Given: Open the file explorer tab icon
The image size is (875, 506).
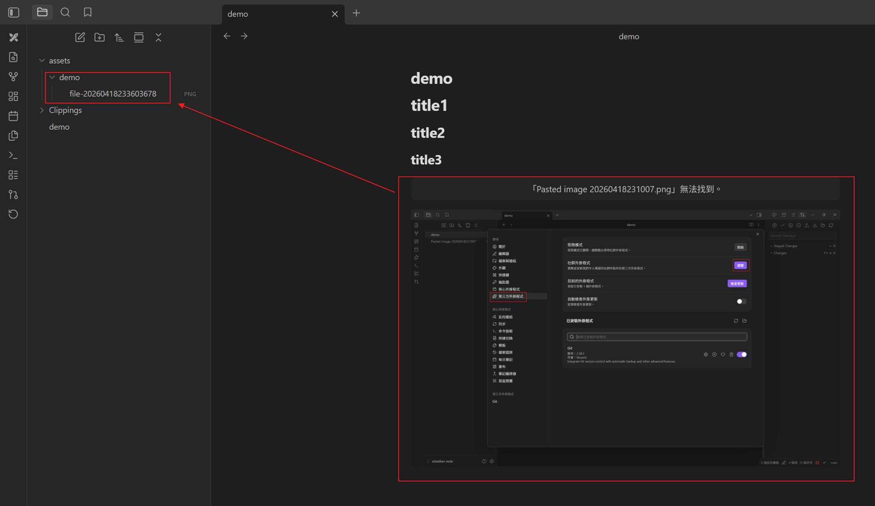Looking at the screenshot, I should click(42, 12).
